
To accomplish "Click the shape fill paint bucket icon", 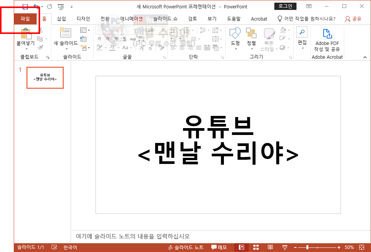I will click(283, 30).
